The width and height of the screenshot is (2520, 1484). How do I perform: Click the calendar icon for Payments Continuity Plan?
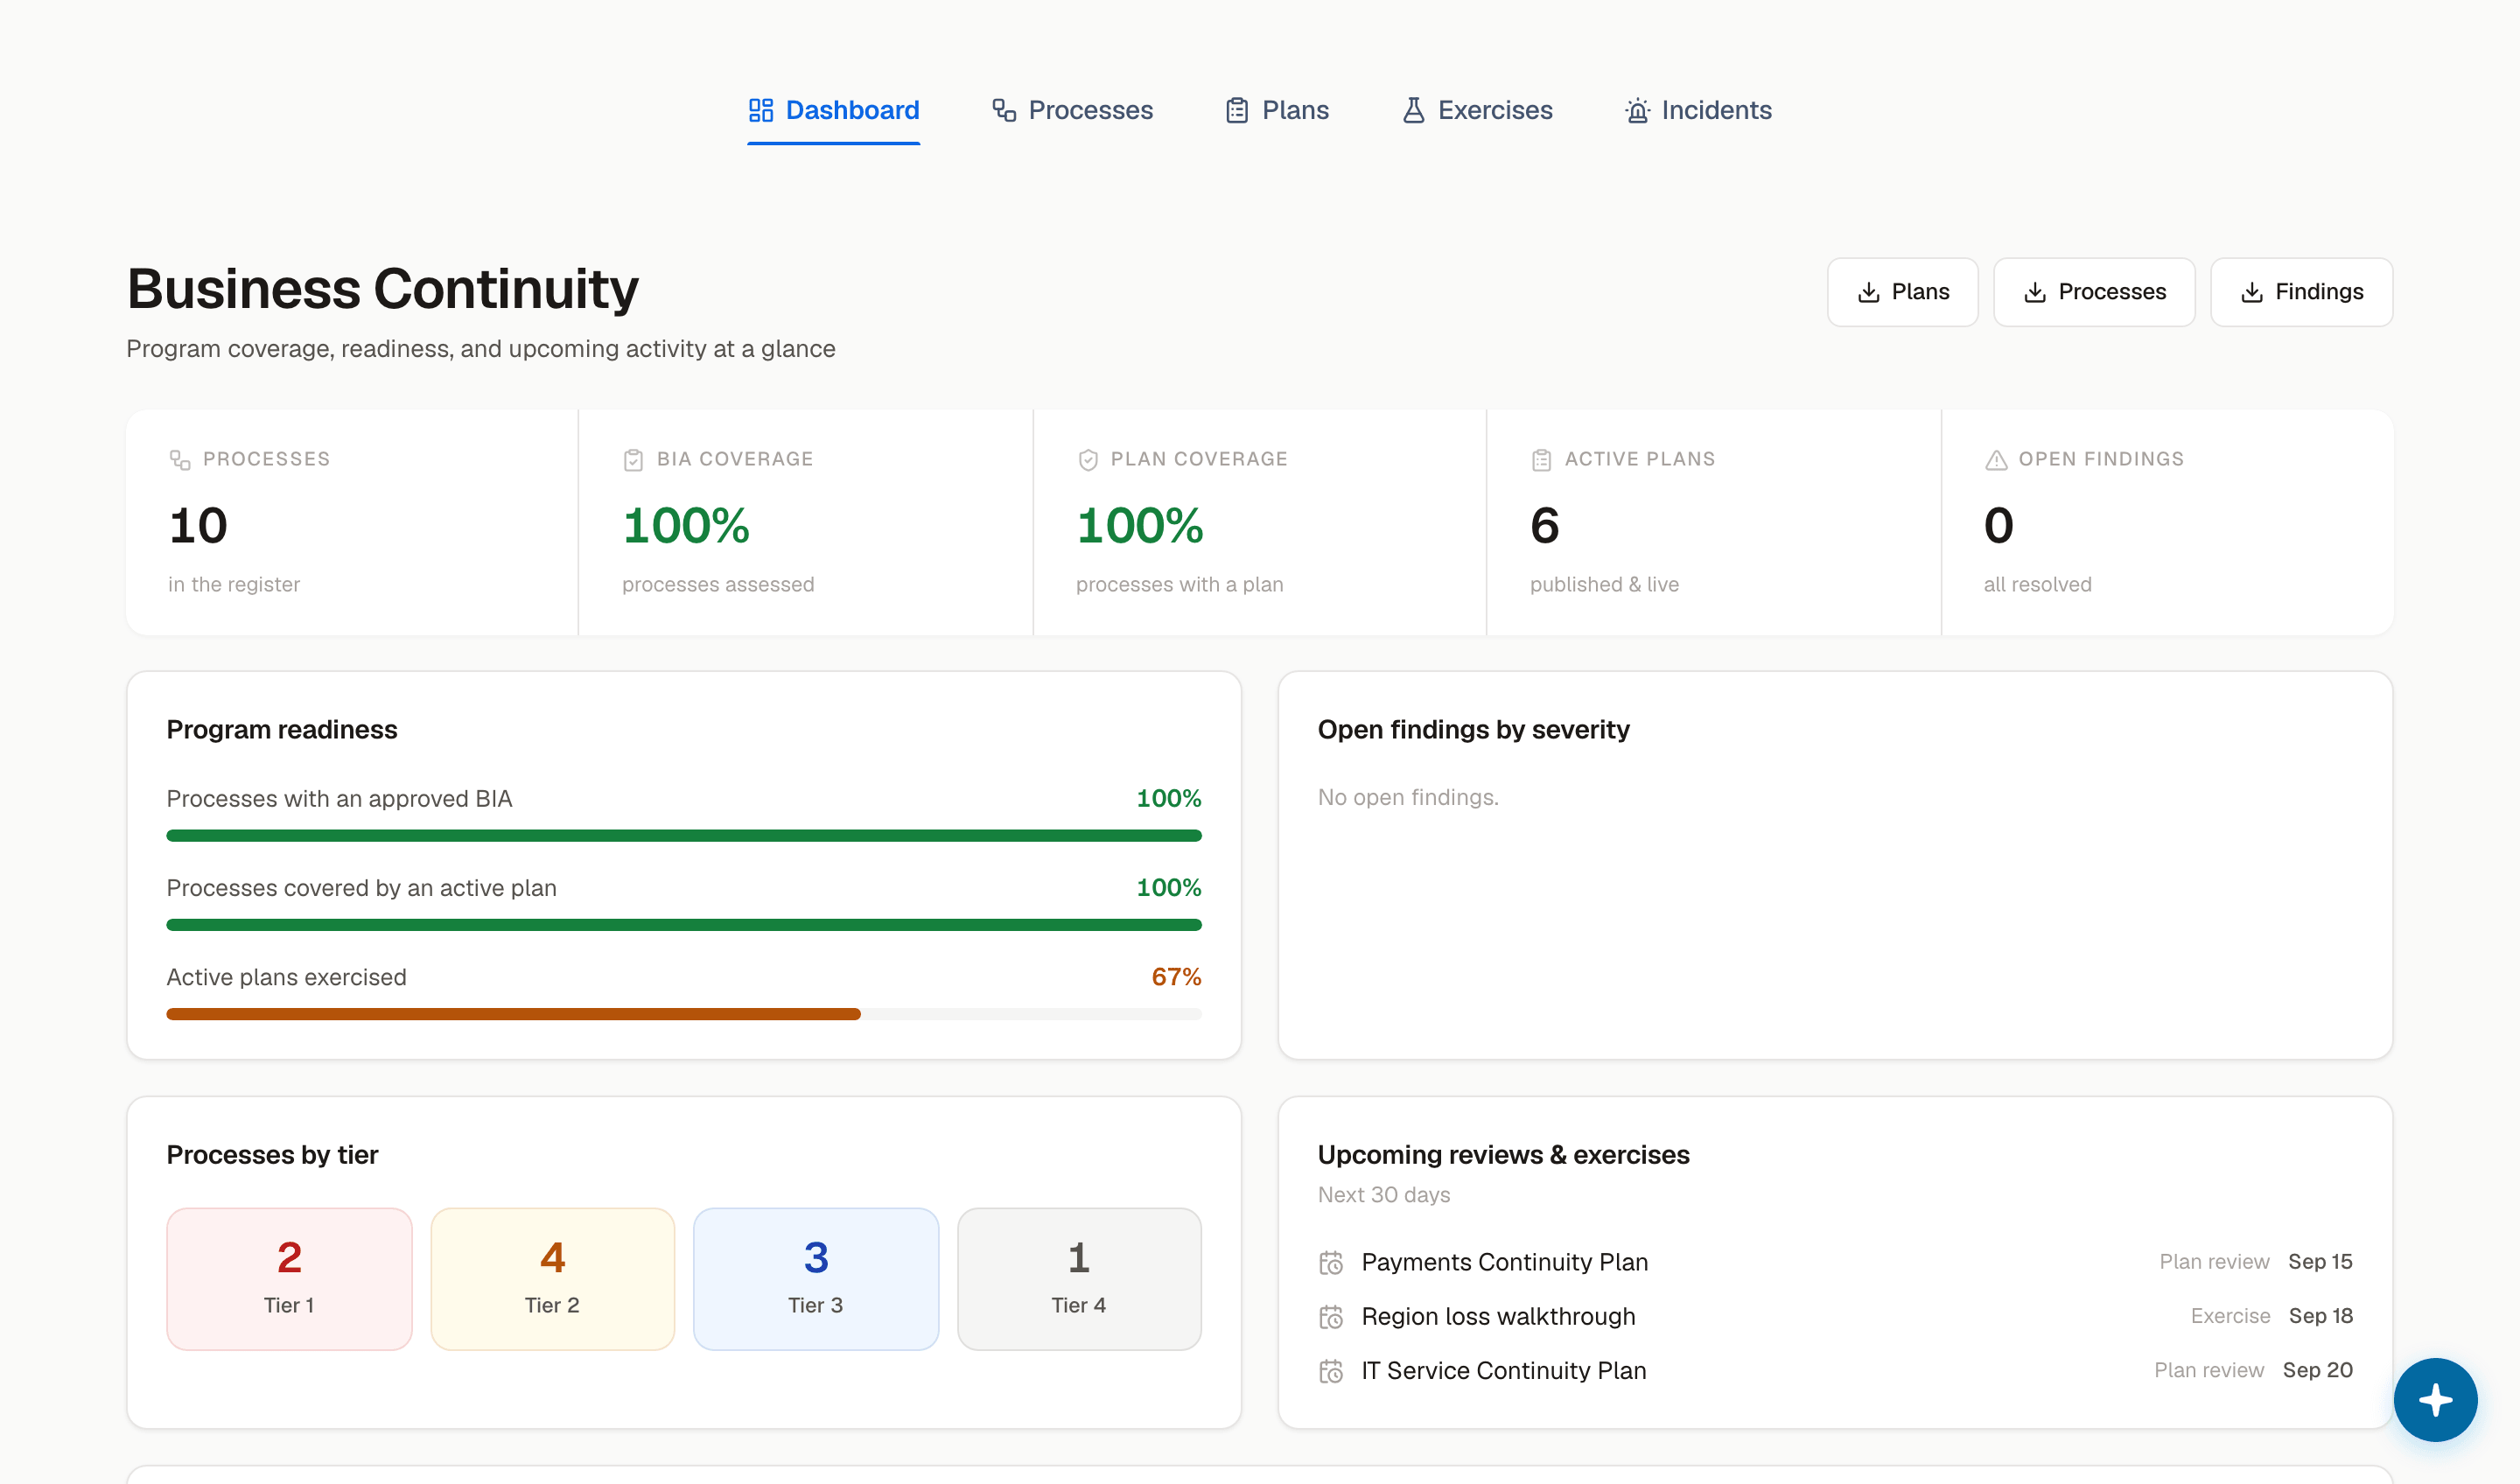pos(1331,1263)
